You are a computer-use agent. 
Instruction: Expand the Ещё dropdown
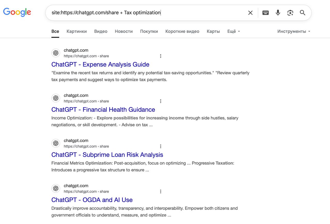click(234, 31)
